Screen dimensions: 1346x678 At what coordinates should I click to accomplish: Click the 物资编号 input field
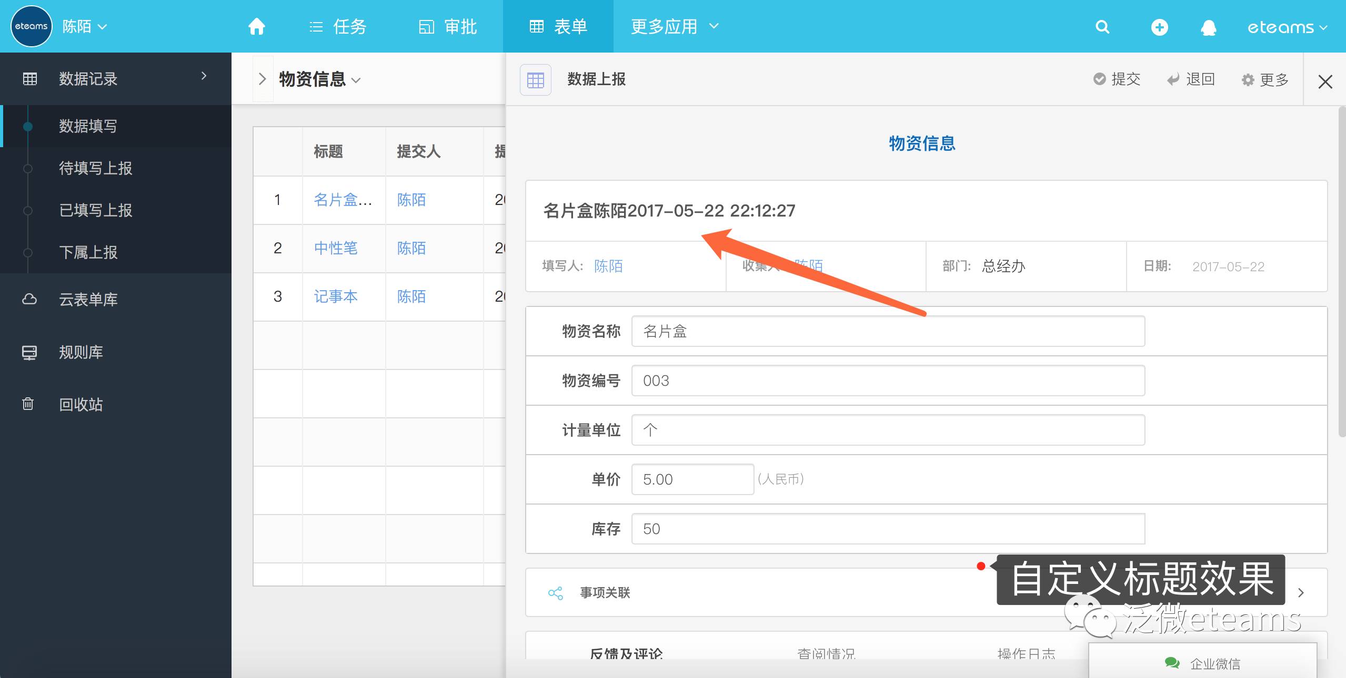pos(888,381)
